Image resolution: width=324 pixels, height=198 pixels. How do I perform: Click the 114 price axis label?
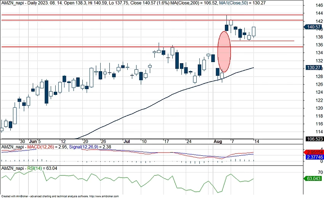pos(319,132)
